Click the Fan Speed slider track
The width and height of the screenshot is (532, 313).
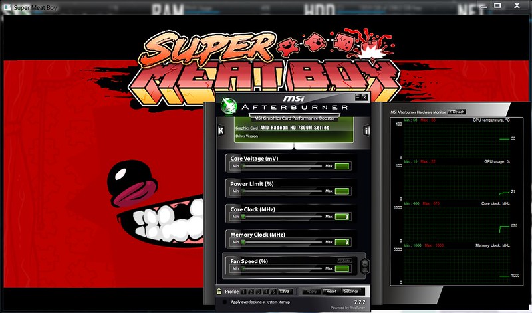pos(282,268)
